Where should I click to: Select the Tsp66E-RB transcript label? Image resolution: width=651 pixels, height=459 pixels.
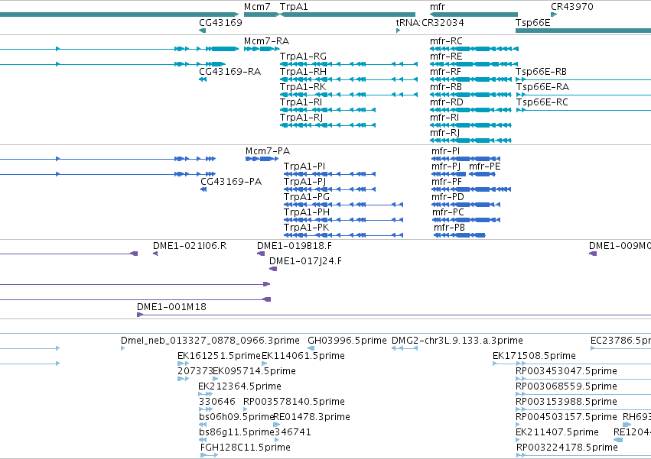point(542,72)
